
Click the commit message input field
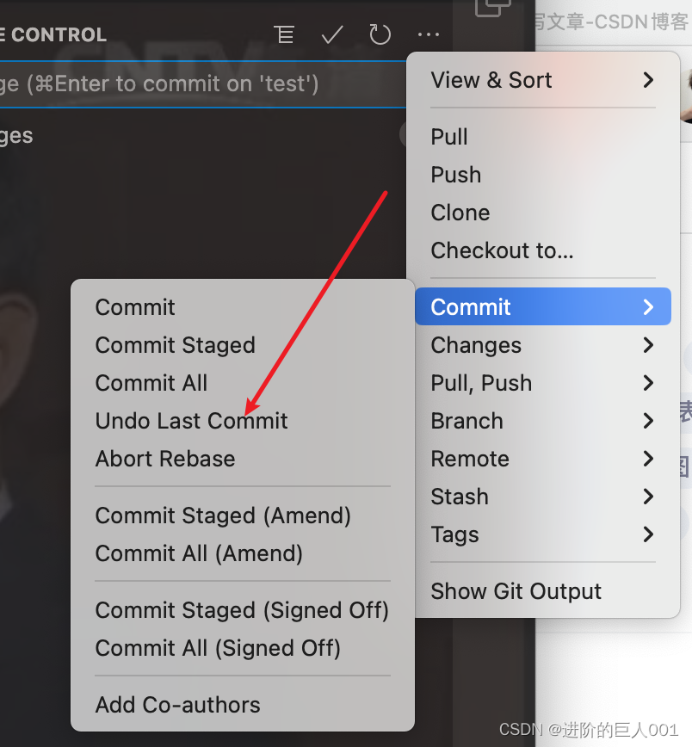coord(198,83)
